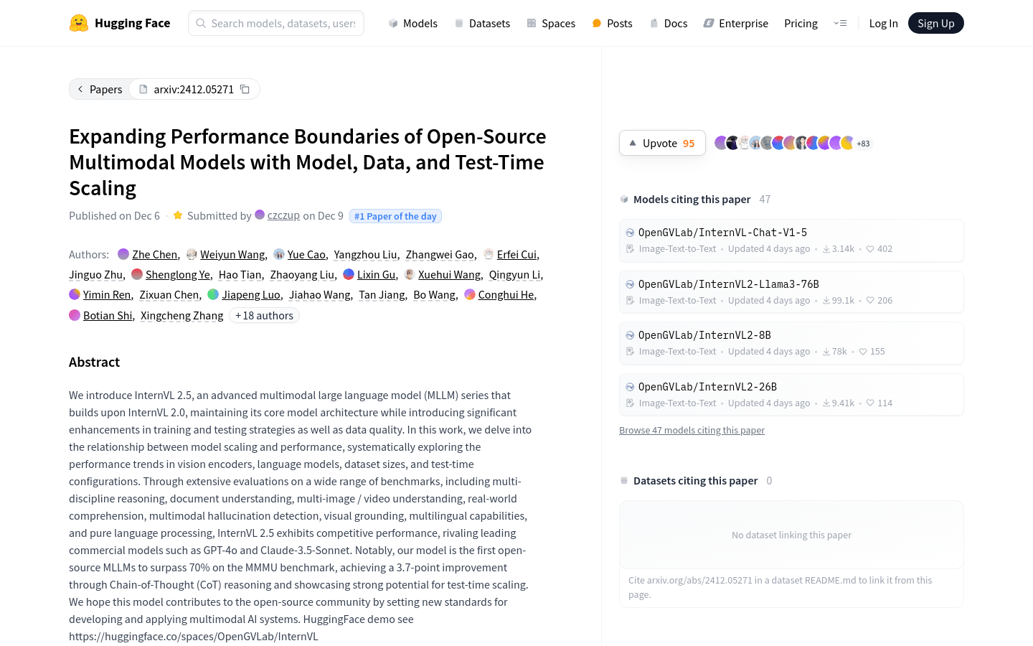Click the Hugging Face emoji logo
Screen dimensions: 1033x646
coord(79,23)
